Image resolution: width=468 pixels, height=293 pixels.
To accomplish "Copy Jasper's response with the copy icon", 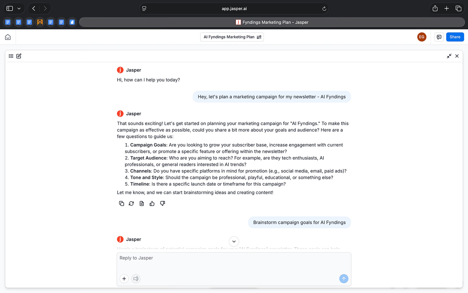I will tap(122, 203).
